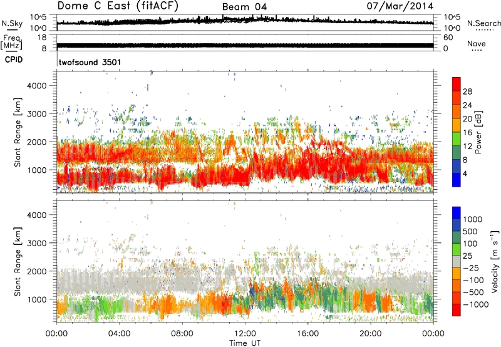Click the black frequency band trace
The width and height of the screenshot is (501, 347).
245,45
